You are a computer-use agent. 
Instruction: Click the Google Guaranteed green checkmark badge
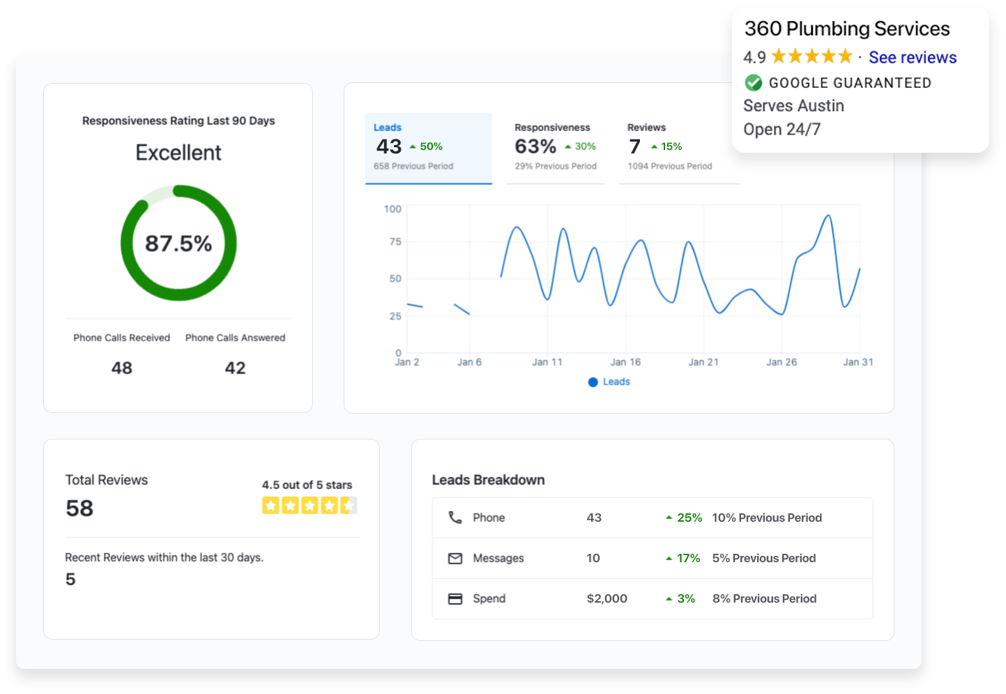[754, 82]
